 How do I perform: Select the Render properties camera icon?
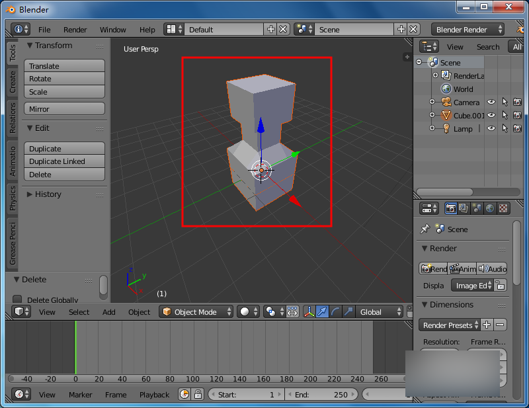point(450,208)
